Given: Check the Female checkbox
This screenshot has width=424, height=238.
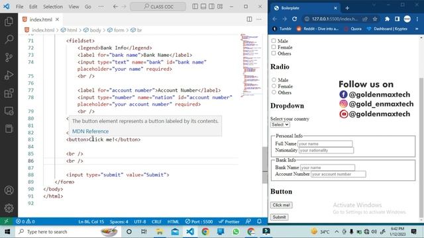Looking at the screenshot, I should click(x=274, y=47).
